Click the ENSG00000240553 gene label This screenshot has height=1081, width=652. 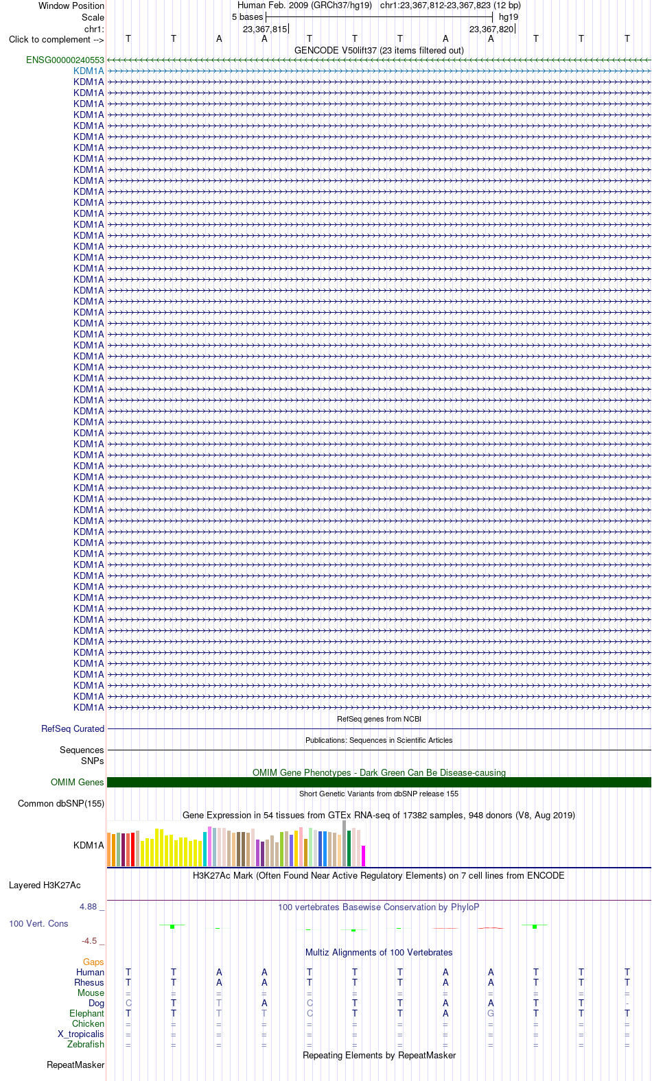click(x=65, y=60)
